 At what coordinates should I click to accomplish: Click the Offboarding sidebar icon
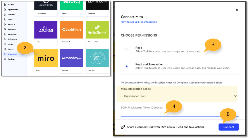tap(5, 39)
